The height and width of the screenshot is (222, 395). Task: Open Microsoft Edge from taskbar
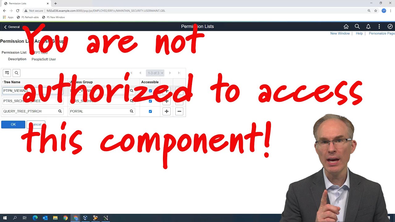tap(35, 218)
